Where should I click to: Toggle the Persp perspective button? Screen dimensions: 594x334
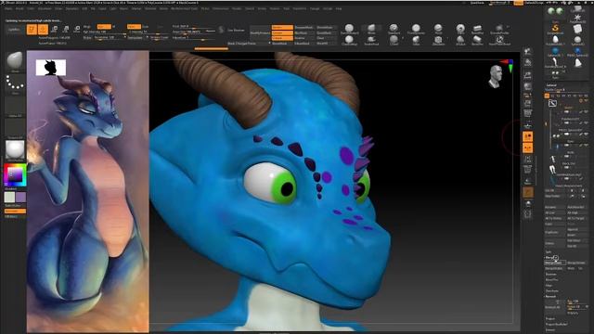(528, 103)
